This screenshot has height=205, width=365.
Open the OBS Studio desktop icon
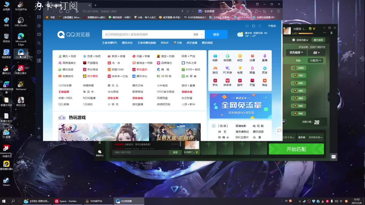(21, 22)
